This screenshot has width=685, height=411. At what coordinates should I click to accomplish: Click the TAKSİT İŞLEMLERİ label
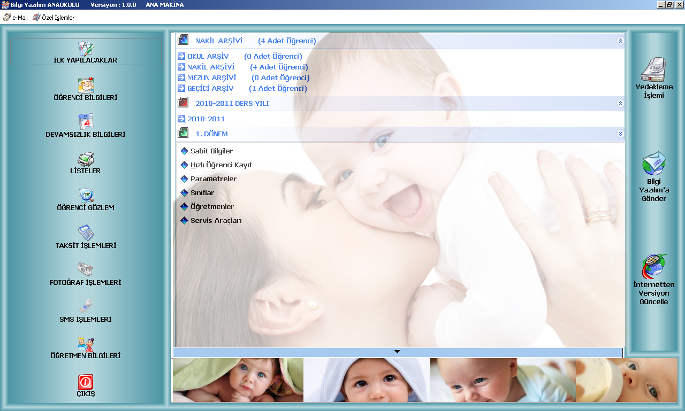pyautogui.click(x=86, y=246)
